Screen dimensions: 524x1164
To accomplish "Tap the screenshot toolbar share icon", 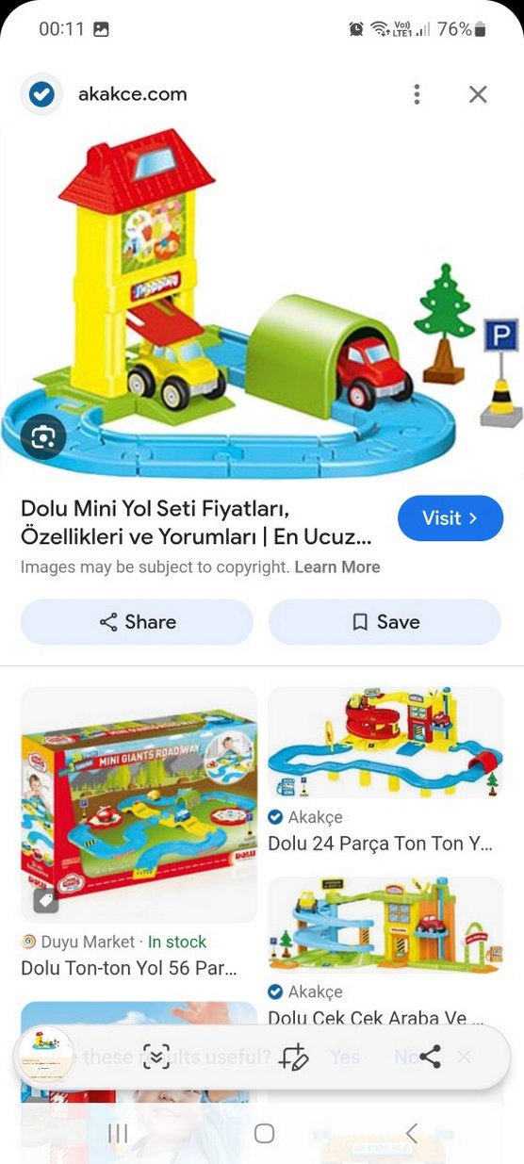I will tap(430, 1057).
